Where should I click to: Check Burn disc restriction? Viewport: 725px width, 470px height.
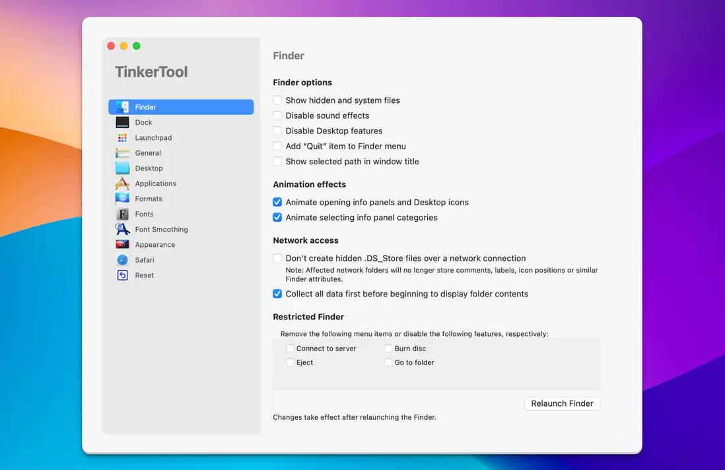(388, 349)
